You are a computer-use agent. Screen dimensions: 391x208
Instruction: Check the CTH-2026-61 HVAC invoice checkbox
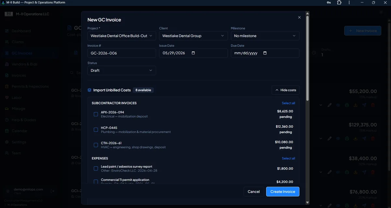(x=96, y=145)
